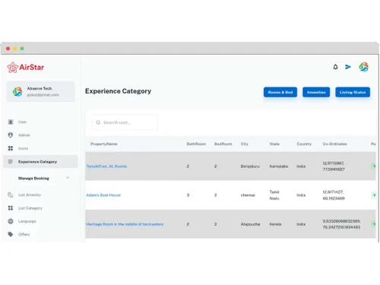This screenshot has height=285, width=380.
Task: Click the Rooms & Bed button
Action: [x=280, y=92]
